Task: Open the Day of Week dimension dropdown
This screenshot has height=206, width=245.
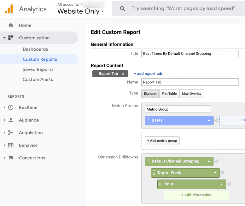Action: coord(215,173)
